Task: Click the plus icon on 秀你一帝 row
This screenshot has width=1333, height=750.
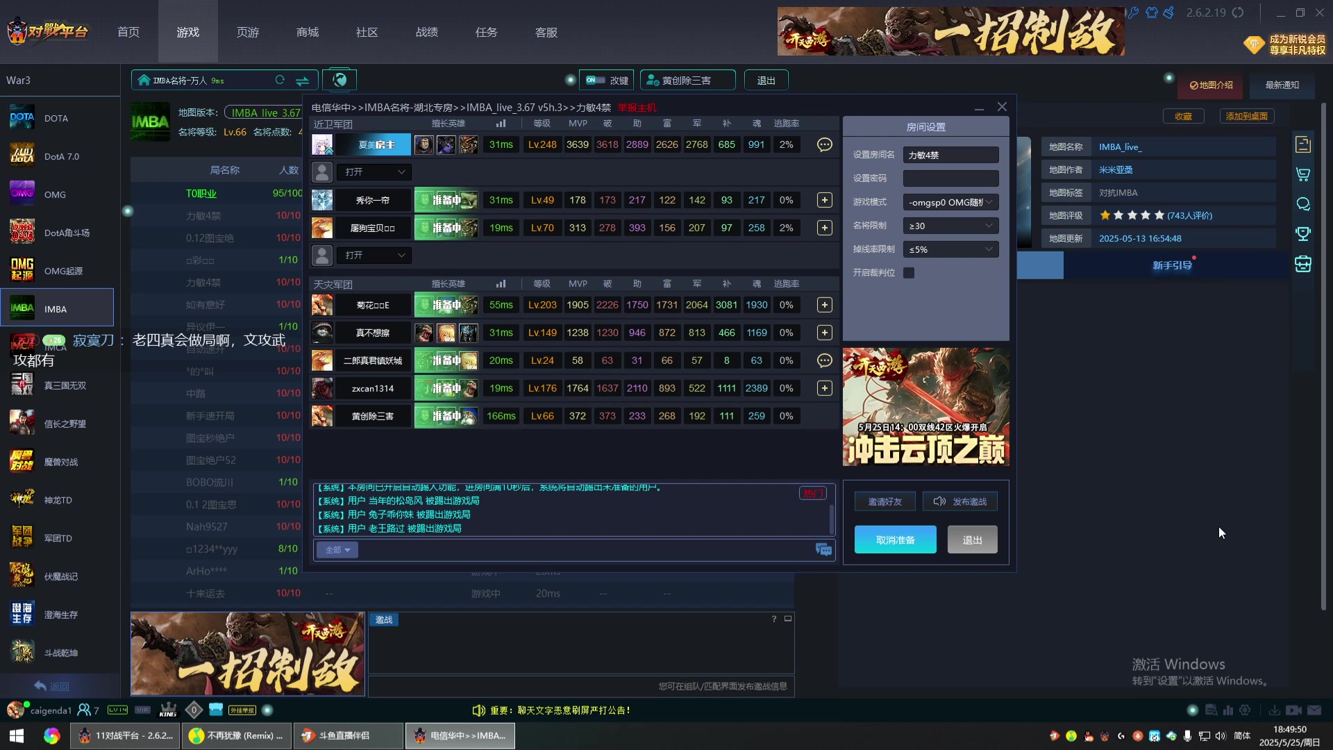Action: point(824,200)
